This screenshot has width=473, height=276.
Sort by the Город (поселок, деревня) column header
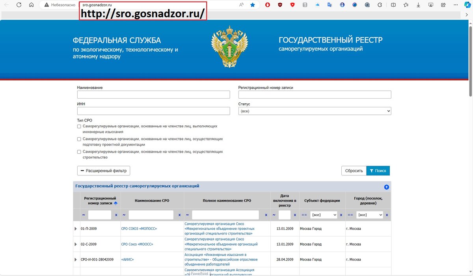pyautogui.click(x=368, y=201)
